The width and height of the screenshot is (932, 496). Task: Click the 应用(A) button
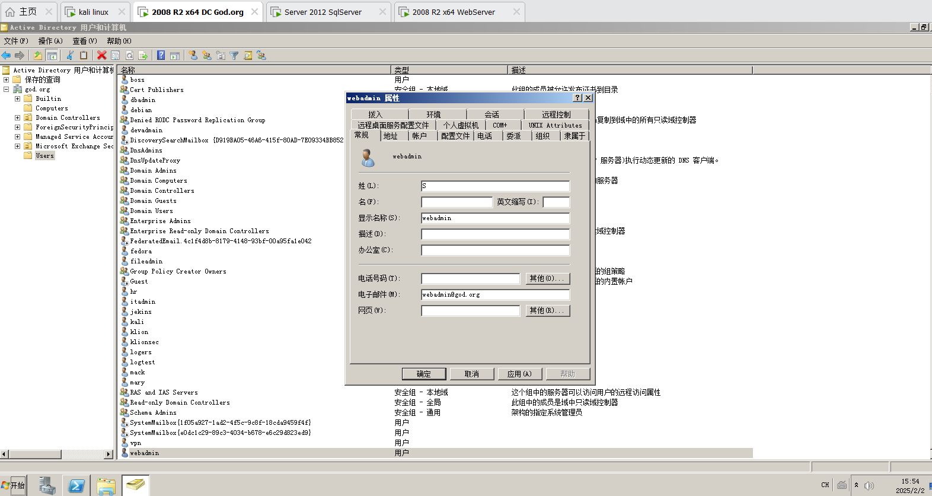point(519,374)
